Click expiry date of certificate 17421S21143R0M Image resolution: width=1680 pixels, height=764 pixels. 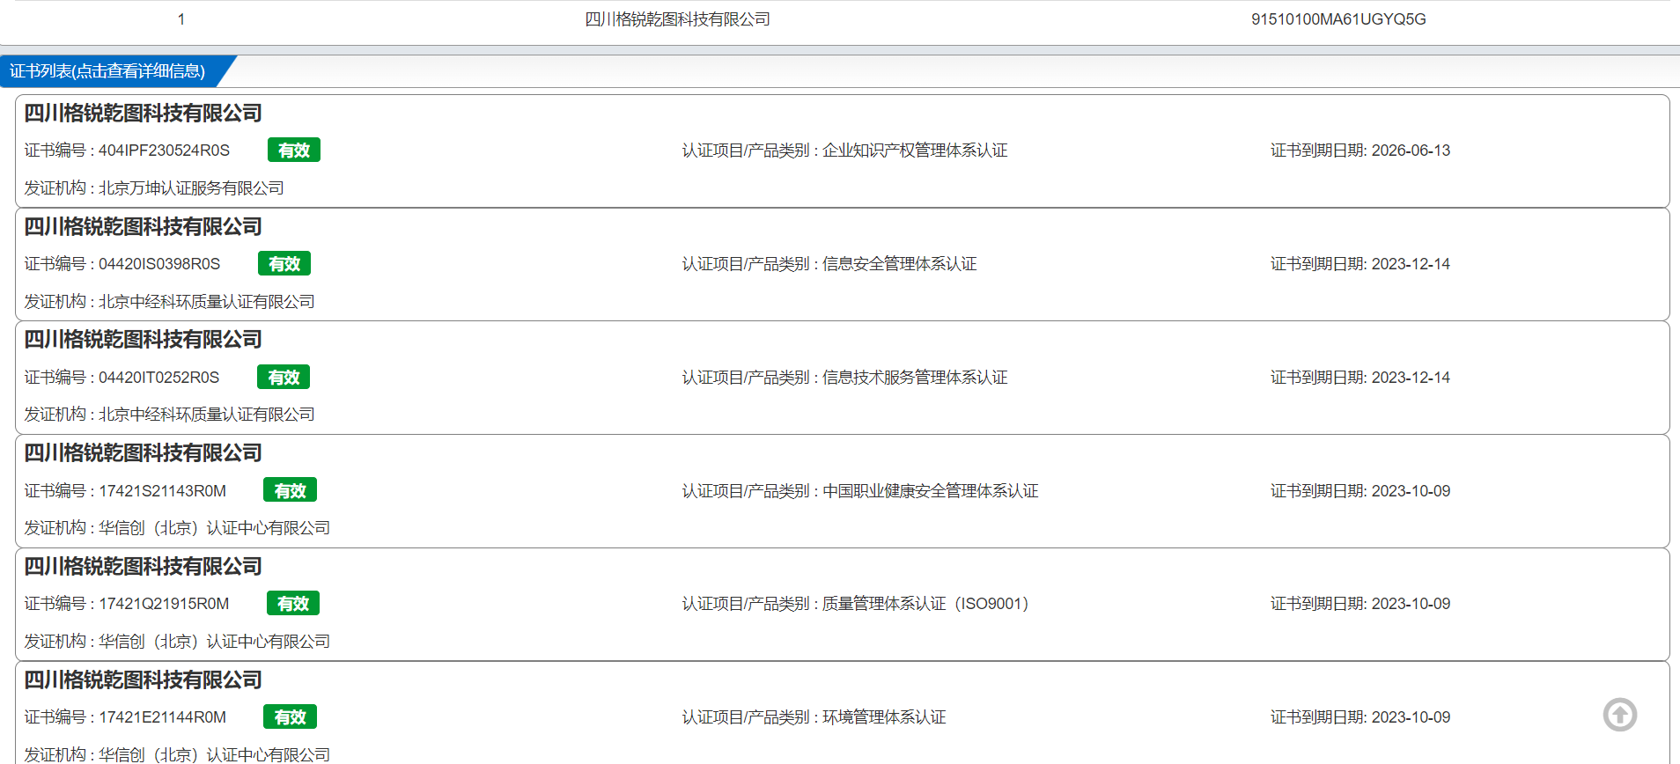tap(1411, 491)
